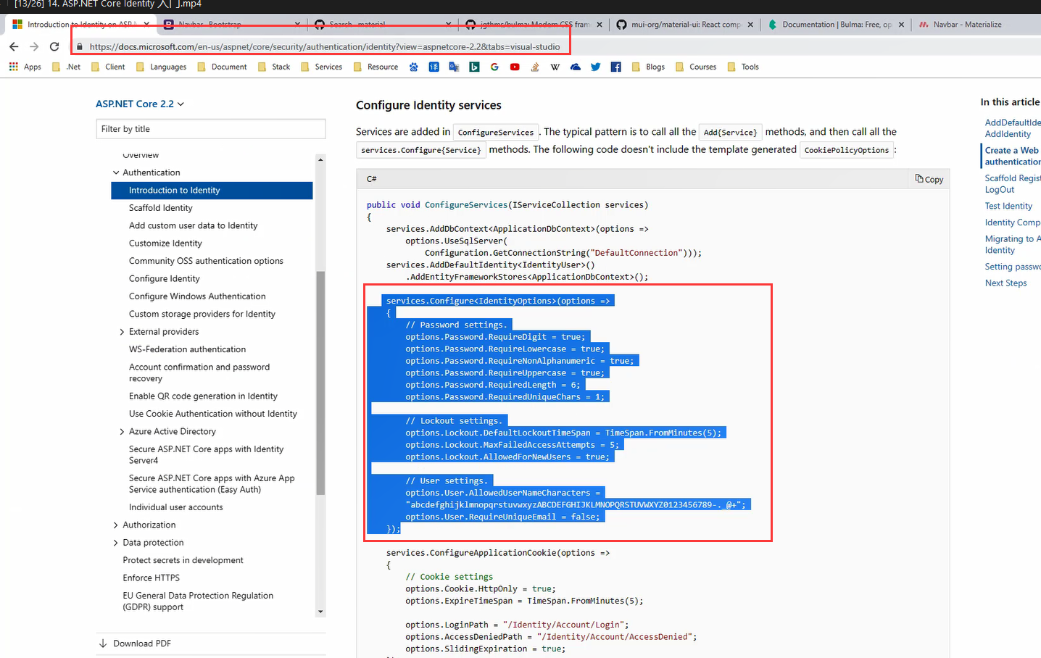Click the Filter by title field
The height and width of the screenshot is (658, 1041).
point(211,129)
